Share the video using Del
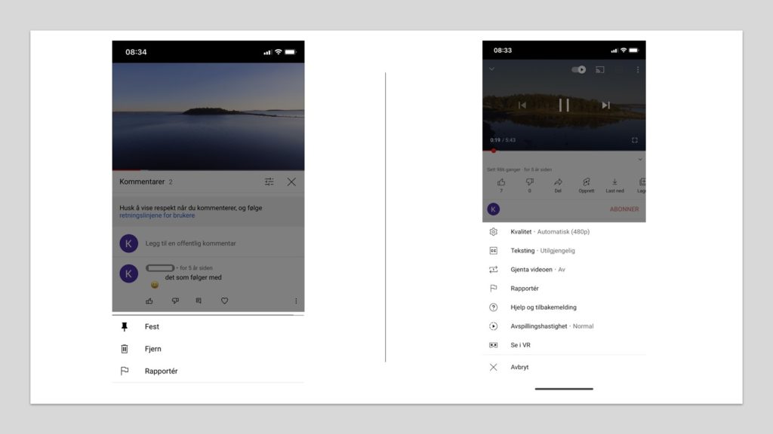The width and height of the screenshot is (773, 434). point(558,185)
